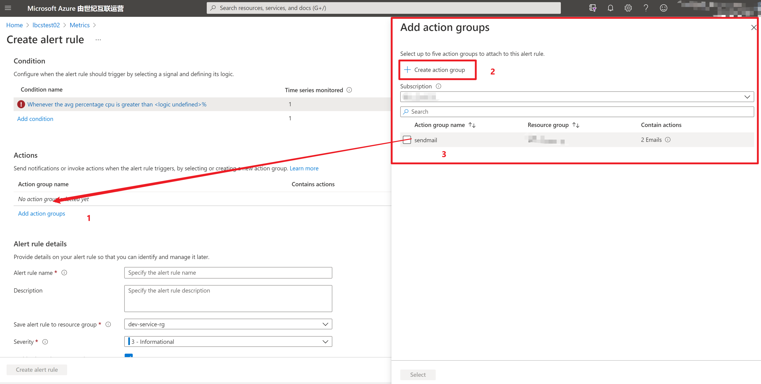
Task: Click the Add action groups link
Action: point(41,213)
